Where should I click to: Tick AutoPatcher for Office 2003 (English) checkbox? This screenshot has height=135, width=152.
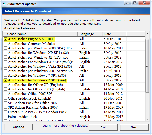pyautogui.click(x=5, y=89)
